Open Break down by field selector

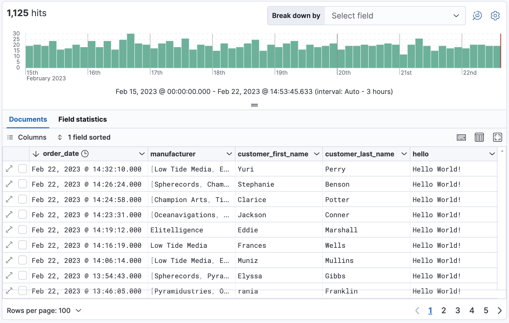[395, 16]
